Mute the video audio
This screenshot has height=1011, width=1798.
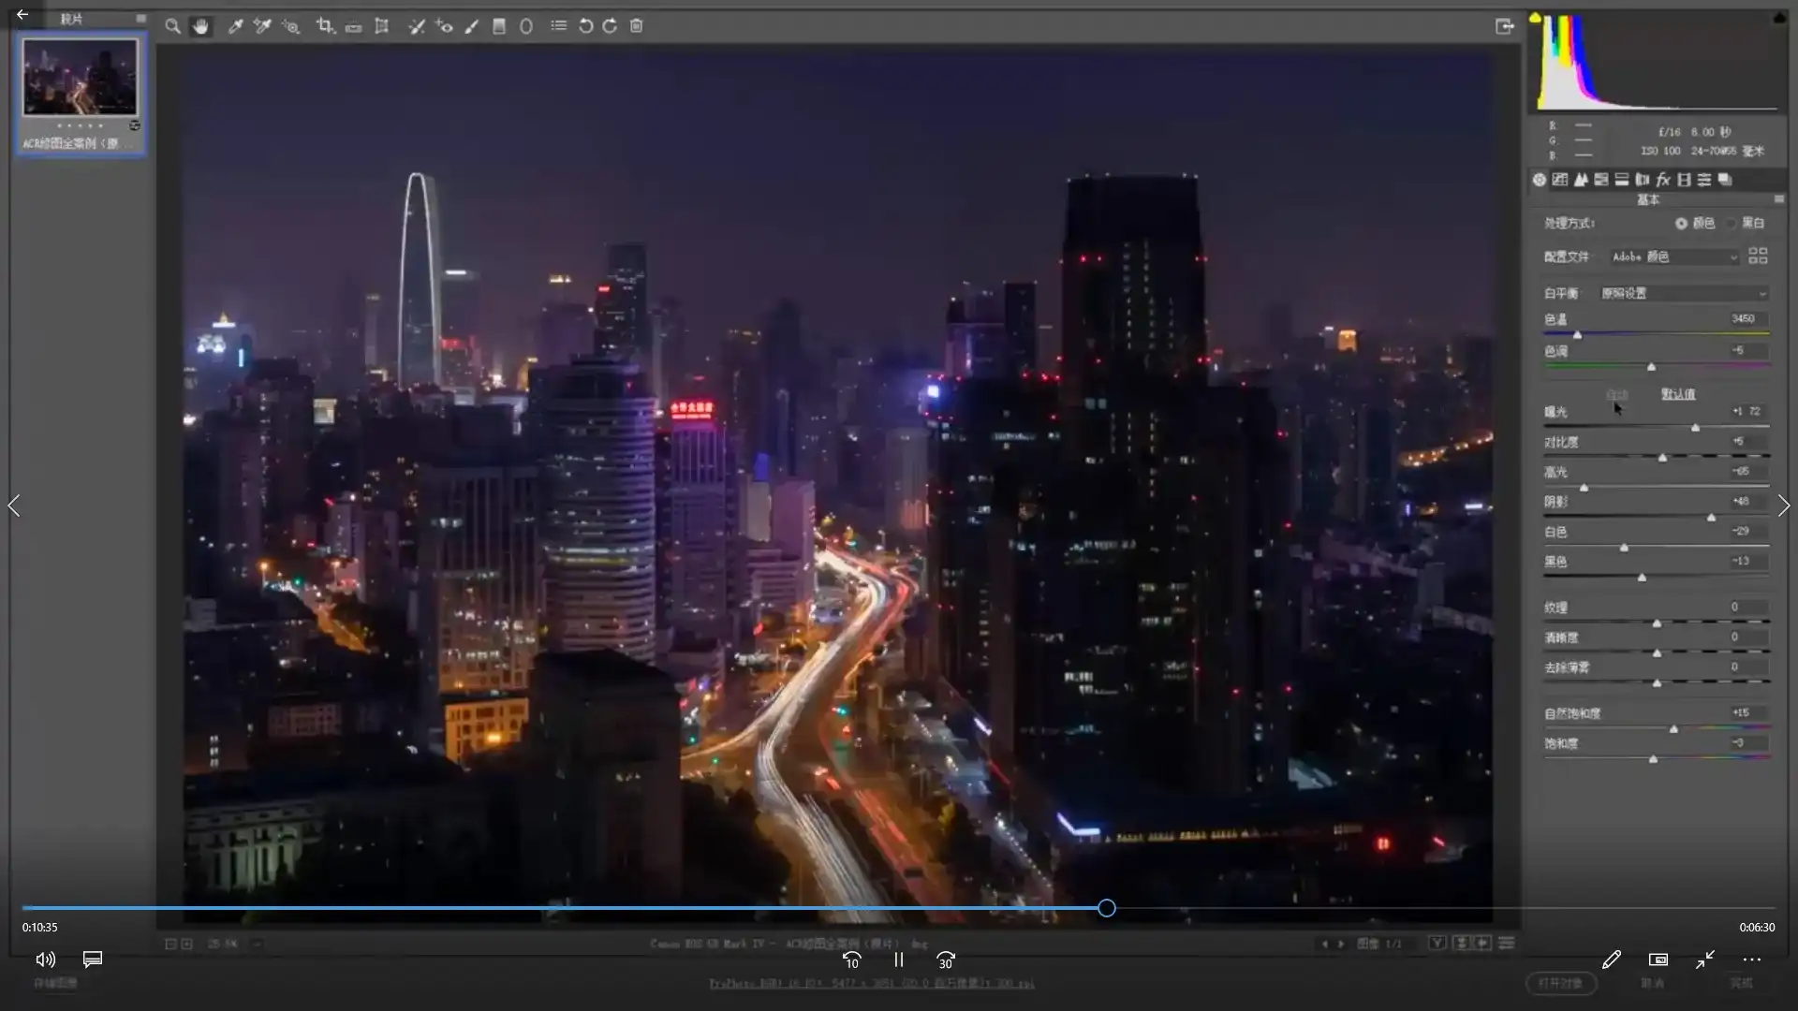click(44, 960)
